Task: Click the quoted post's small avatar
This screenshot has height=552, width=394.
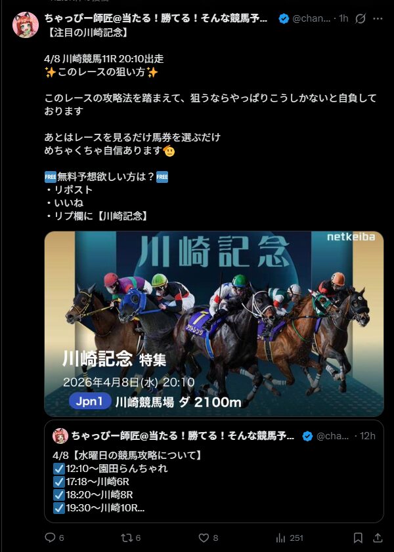Action: point(60,436)
